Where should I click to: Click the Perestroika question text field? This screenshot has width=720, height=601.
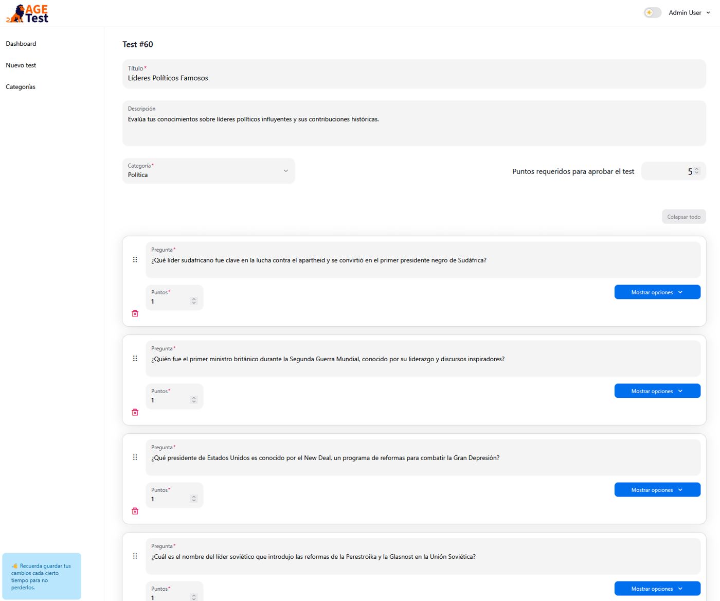click(x=423, y=556)
